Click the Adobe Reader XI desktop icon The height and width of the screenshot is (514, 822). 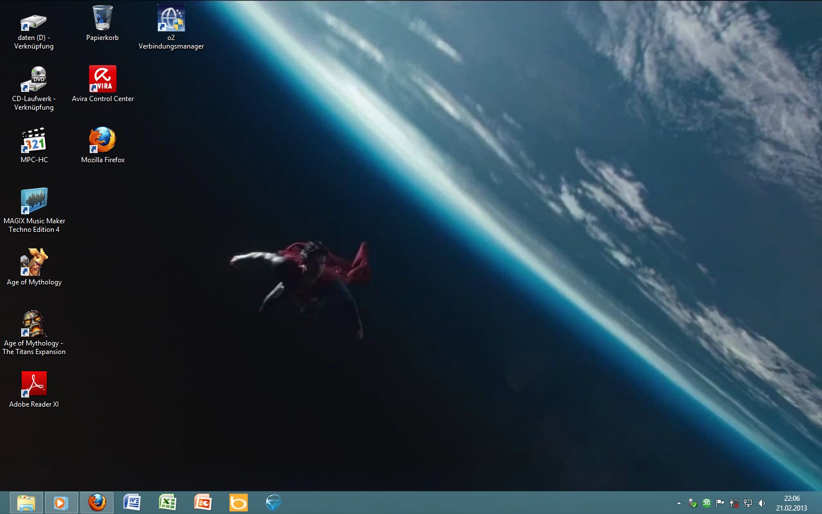point(34,385)
